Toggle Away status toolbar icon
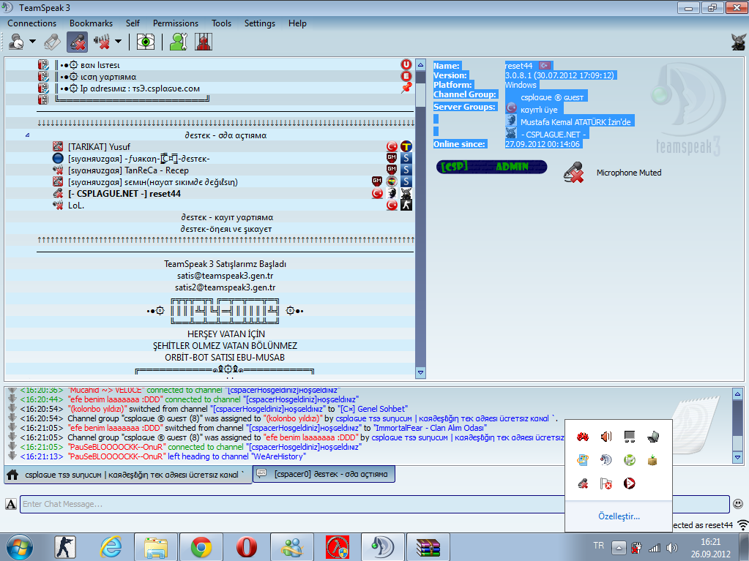 pyautogui.click(x=16, y=42)
